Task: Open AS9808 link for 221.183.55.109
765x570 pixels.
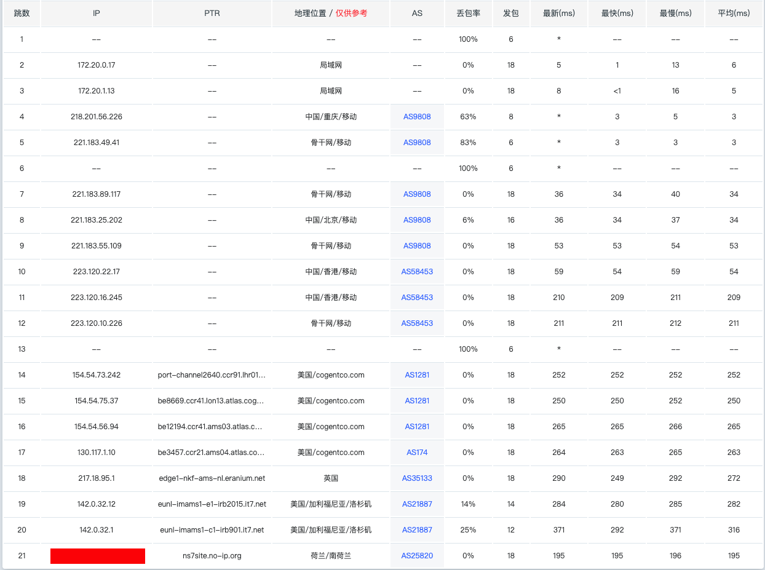Action: click(x=417, y=246)
